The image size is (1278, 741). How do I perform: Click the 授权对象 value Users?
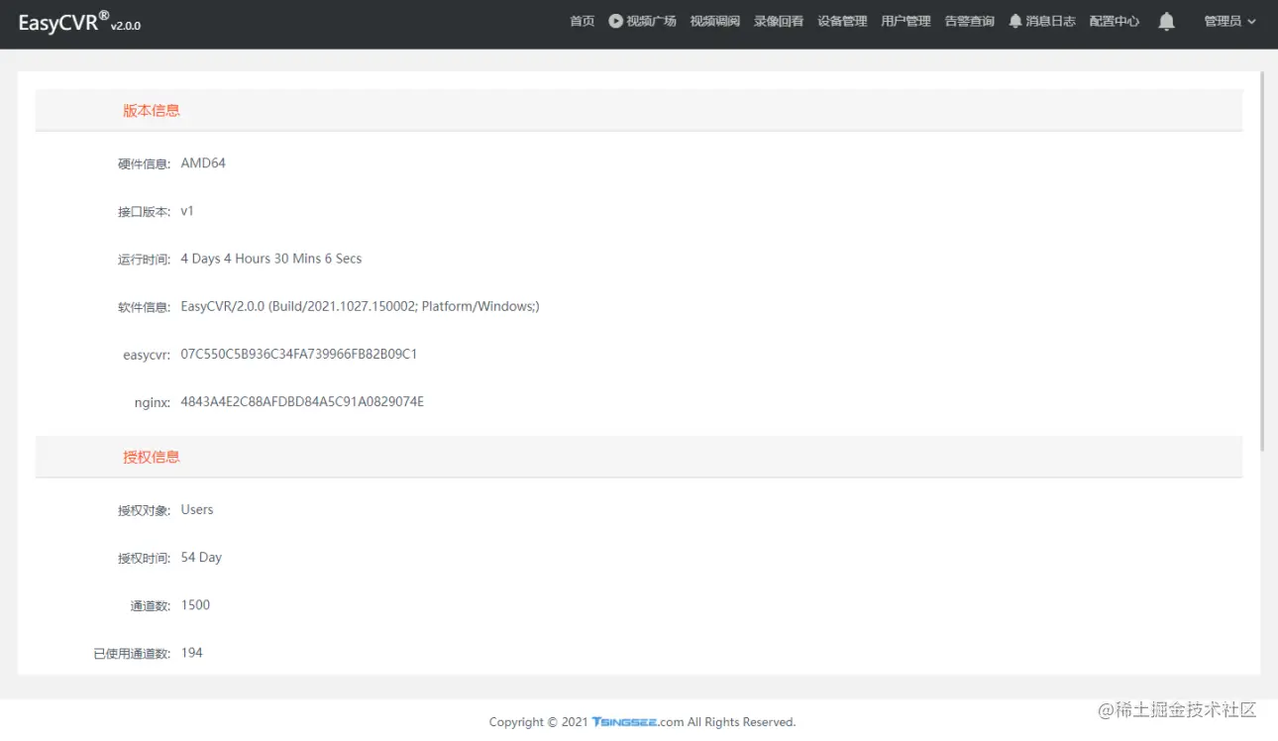pos(197,510)
